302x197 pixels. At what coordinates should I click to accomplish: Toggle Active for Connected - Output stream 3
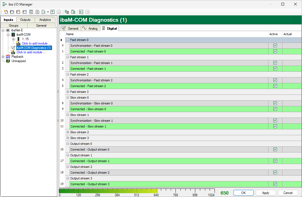coord(275,184)
